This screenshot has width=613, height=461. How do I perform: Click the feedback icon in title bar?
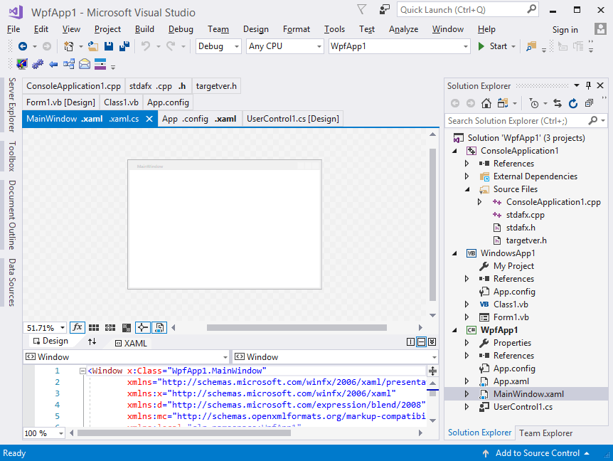point(384,10)
